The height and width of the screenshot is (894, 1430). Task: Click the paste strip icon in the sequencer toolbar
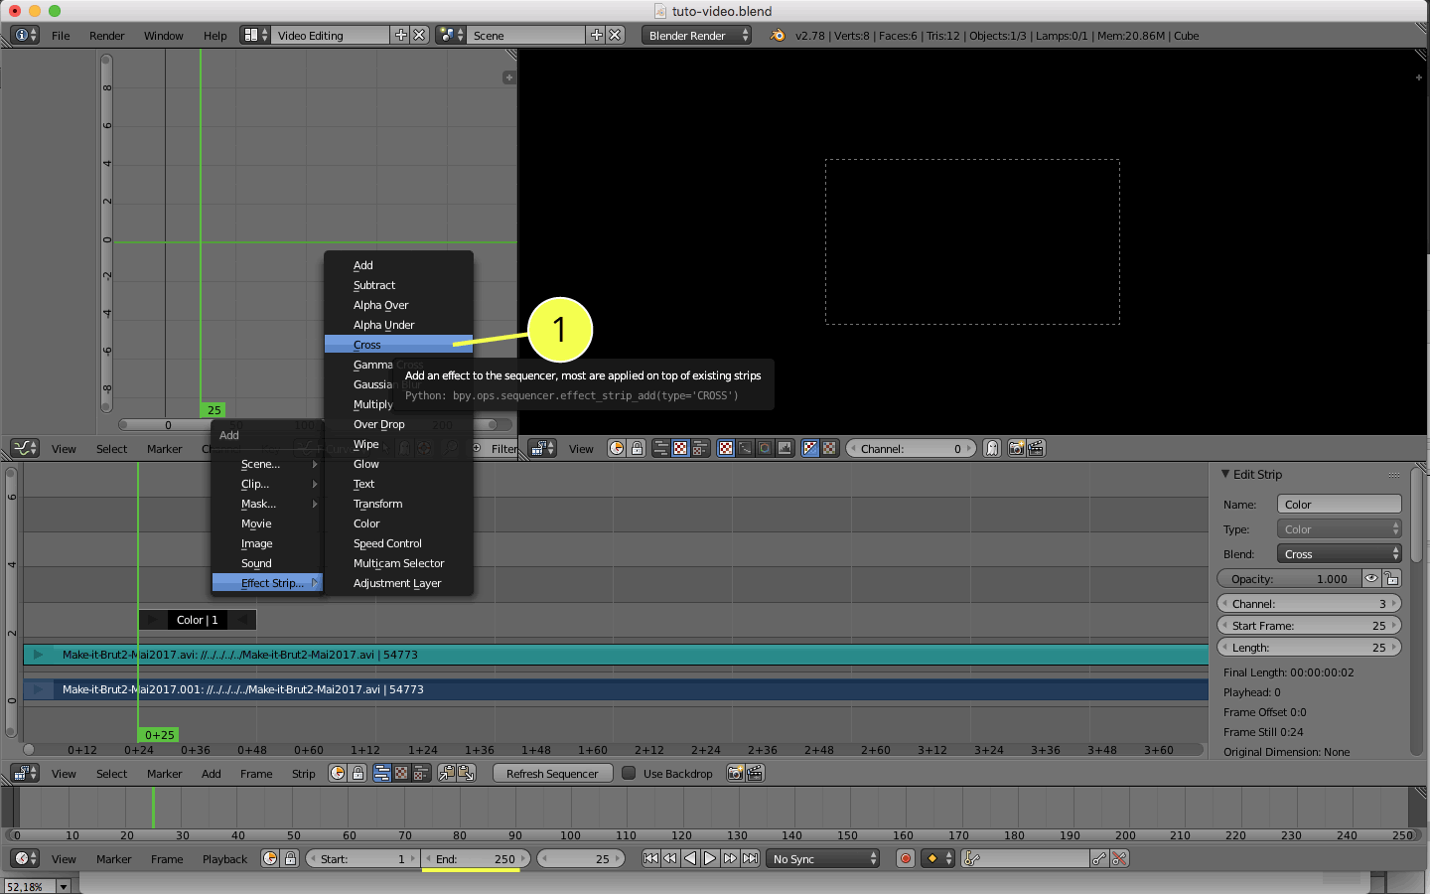tap(467, 773)
